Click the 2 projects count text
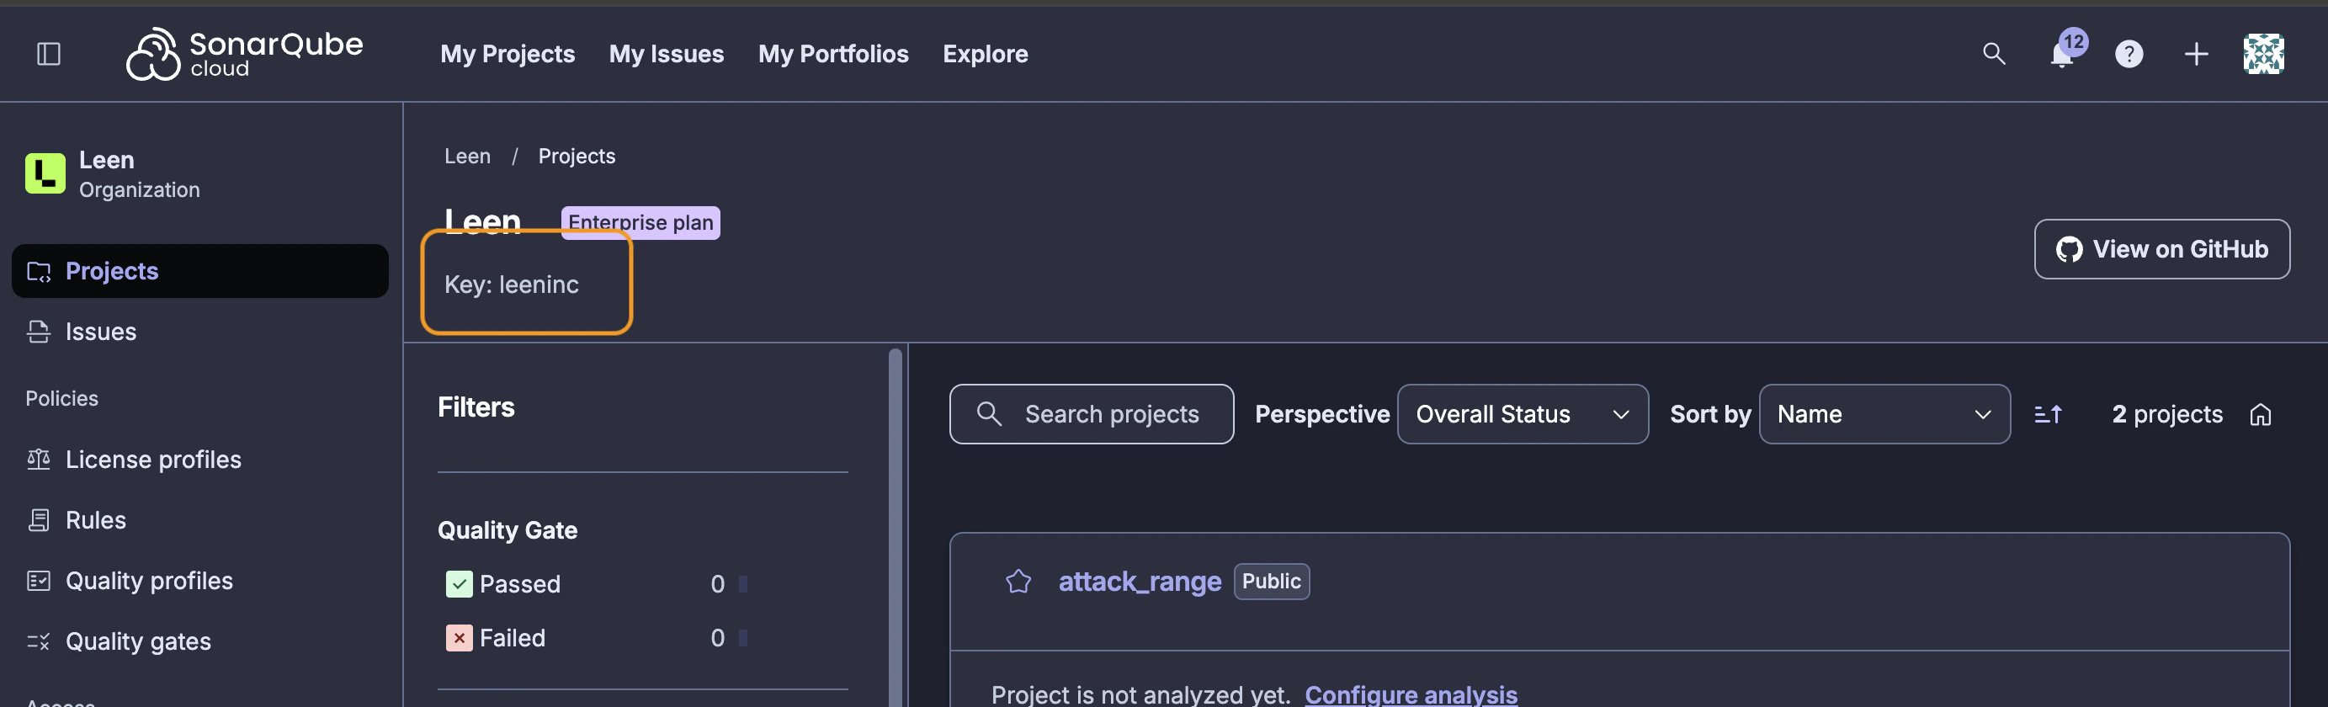 (x=2166, y=414)
